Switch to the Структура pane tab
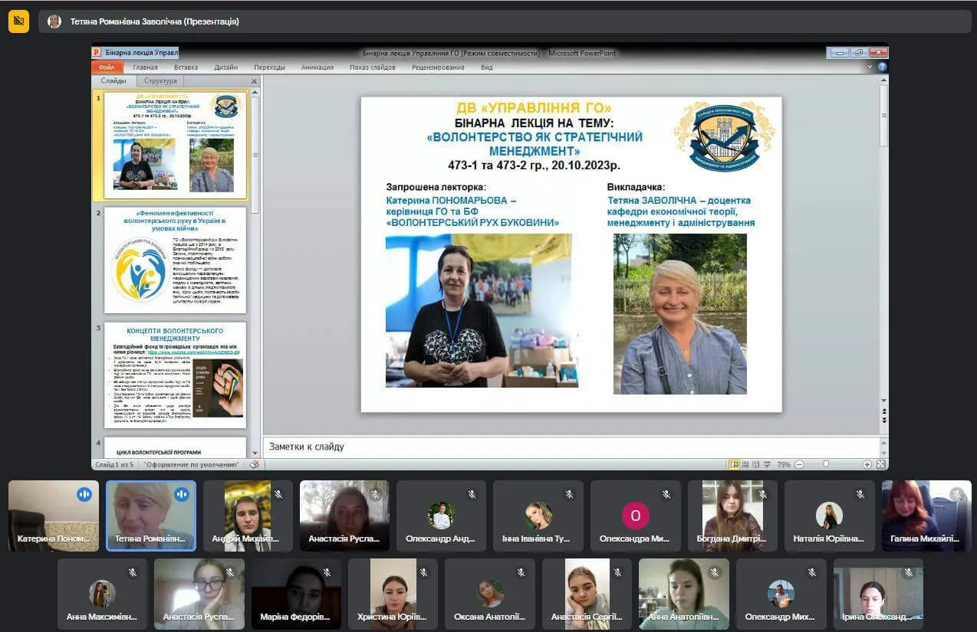This screenshot has width=977, height=632. coord(160,81)
